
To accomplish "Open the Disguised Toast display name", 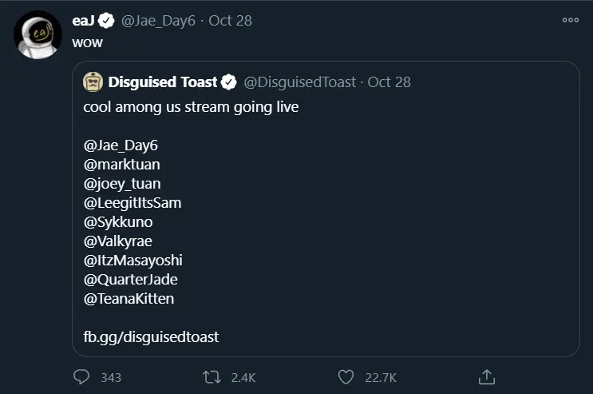I will (162, 82).
